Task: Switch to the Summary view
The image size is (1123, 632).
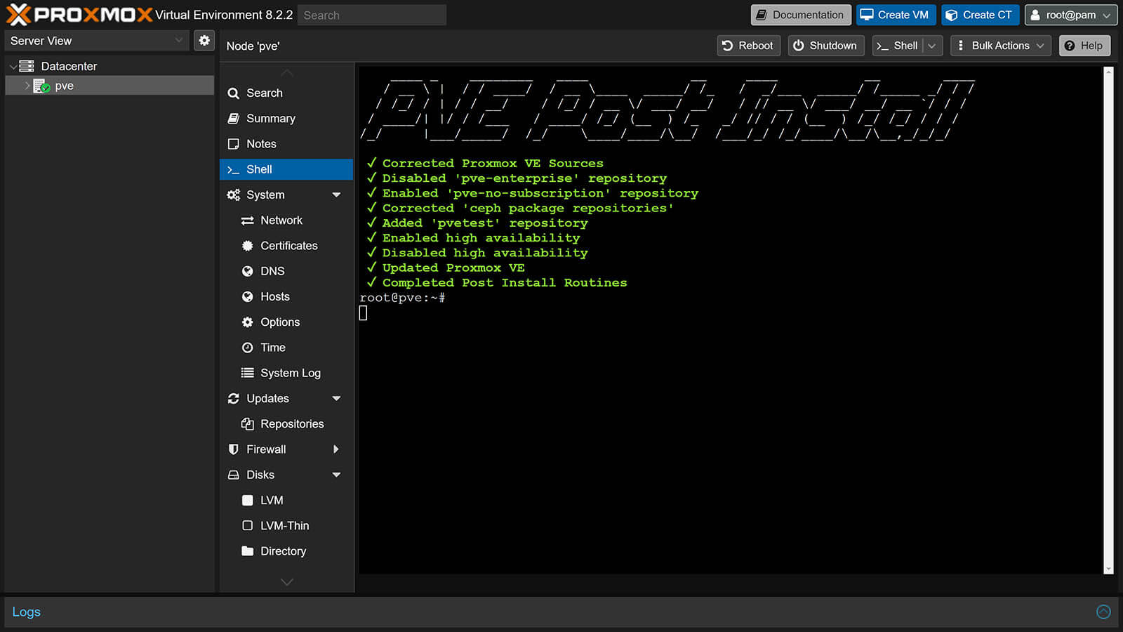Action: point(270,118)
